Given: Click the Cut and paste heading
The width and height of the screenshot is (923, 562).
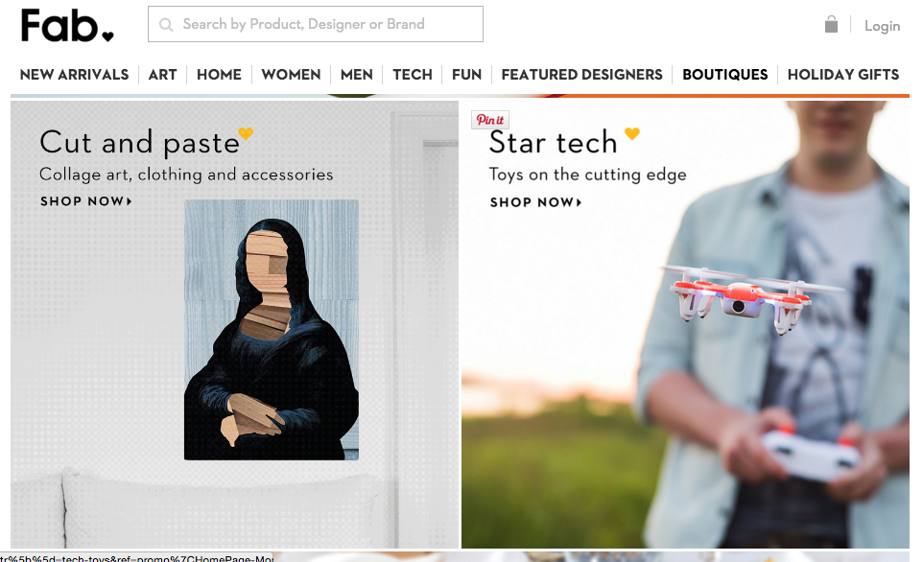Looking at the screenshot, I should tap(139, 142).
